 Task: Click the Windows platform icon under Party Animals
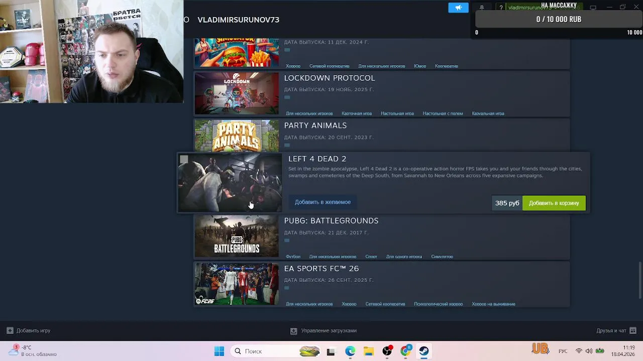[x=287, y=145]
